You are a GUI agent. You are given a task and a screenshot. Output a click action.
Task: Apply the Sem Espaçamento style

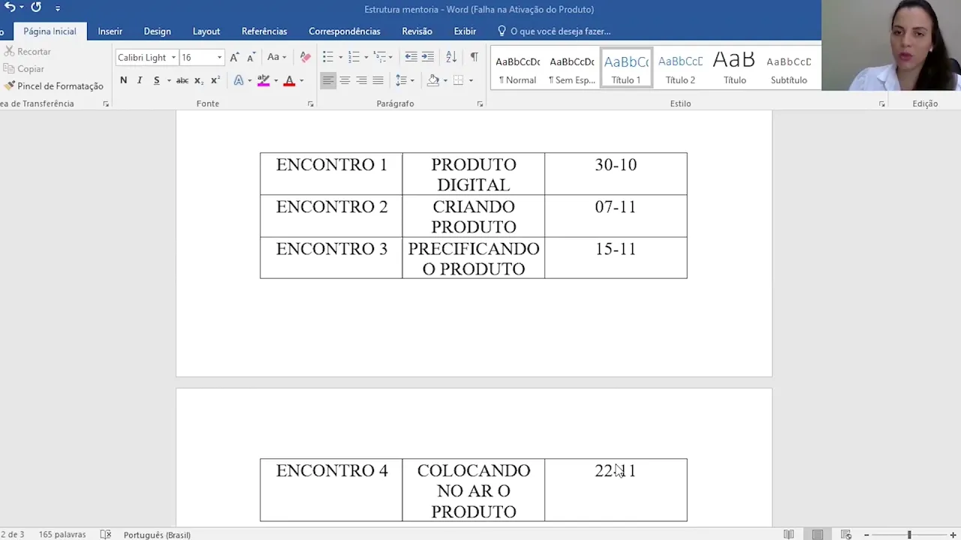571,68
